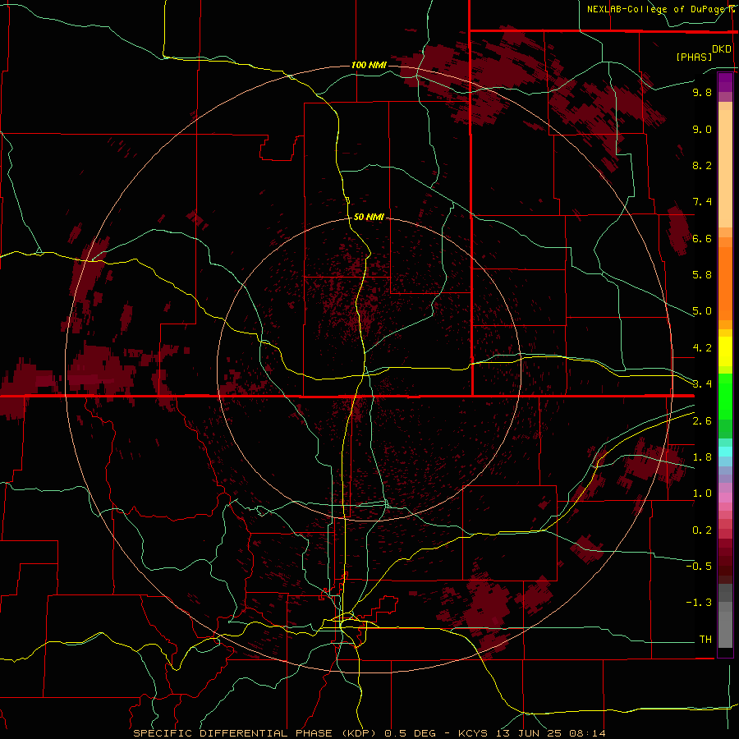This screenshot has width=739, height=739.
Task: Click the 9.8 value on the color scale
Action: click(702, 92)
